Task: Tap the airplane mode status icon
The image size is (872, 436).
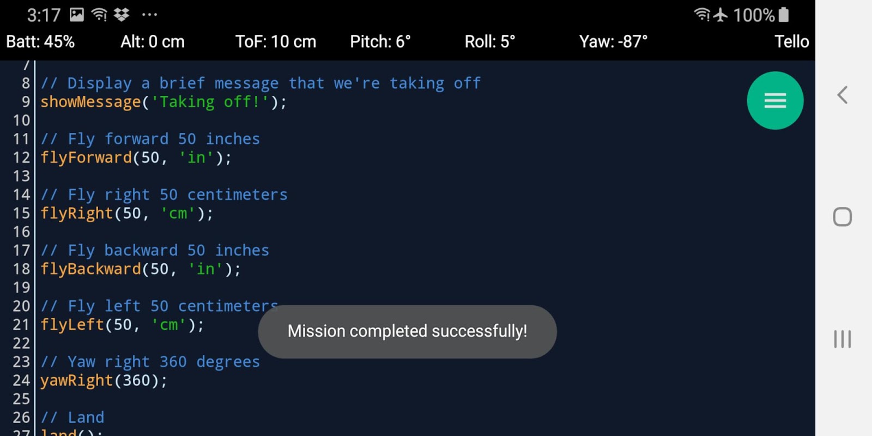Action: [720, 15]
